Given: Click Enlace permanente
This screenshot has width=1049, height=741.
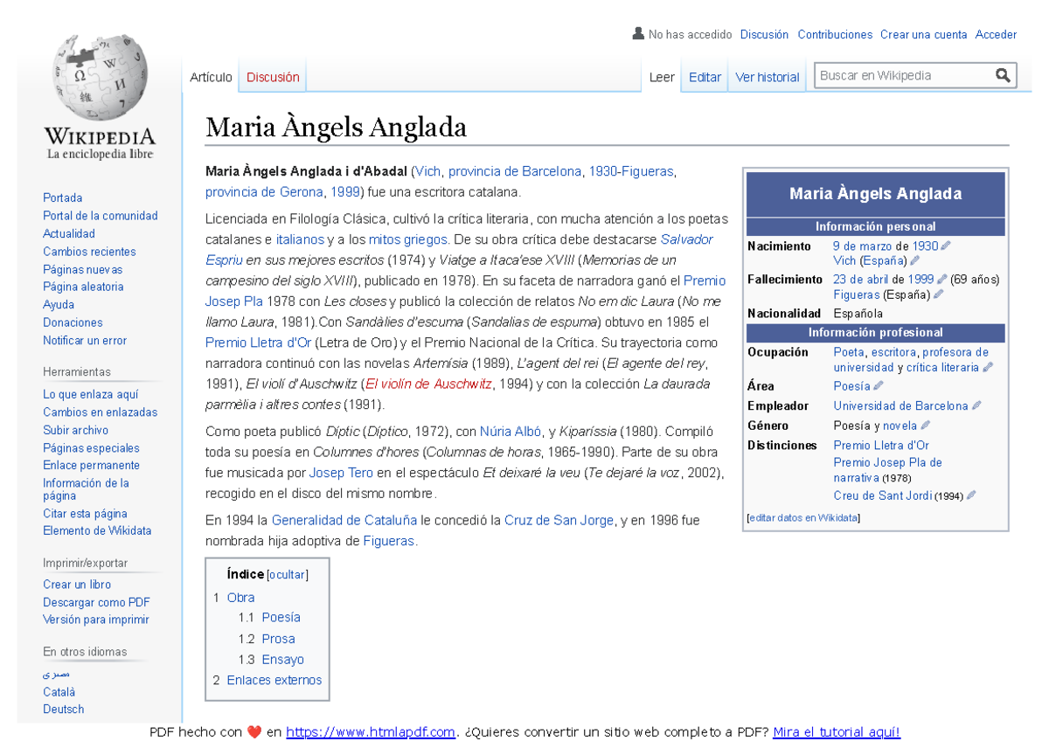Looking at the screenshot, I should click(x=91, y=466).
